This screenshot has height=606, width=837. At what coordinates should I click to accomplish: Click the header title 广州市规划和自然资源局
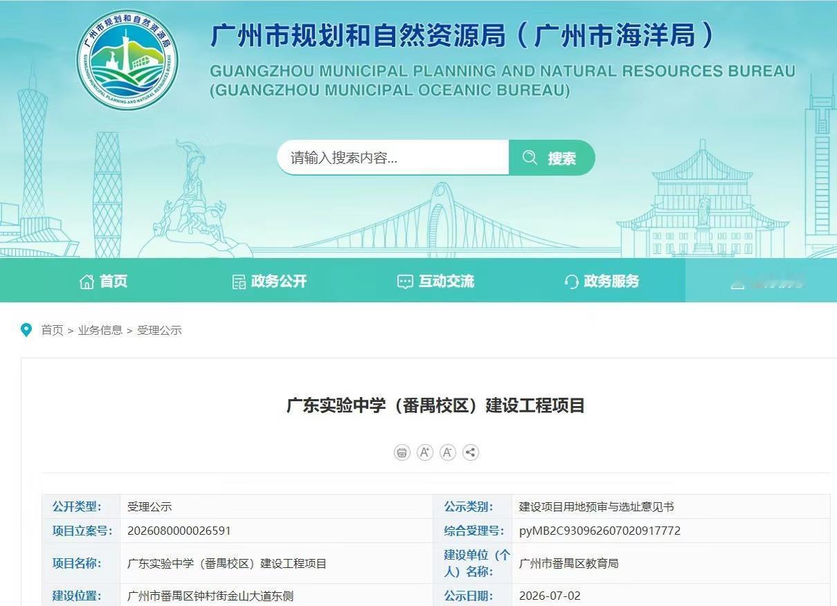pyautogui.click(x=358, y=35)
